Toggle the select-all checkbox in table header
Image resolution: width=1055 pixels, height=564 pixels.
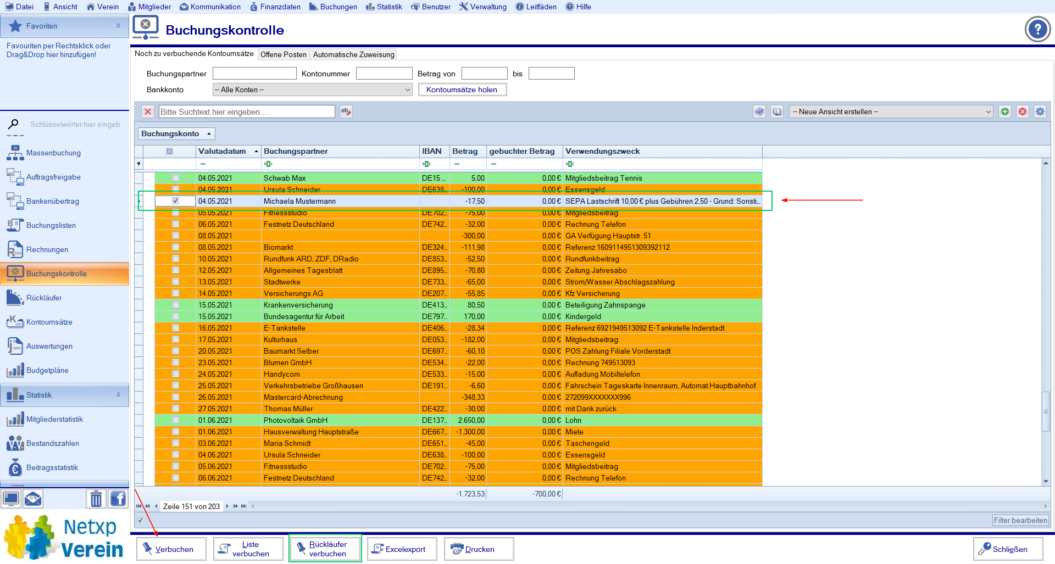(x=170, y=152)
